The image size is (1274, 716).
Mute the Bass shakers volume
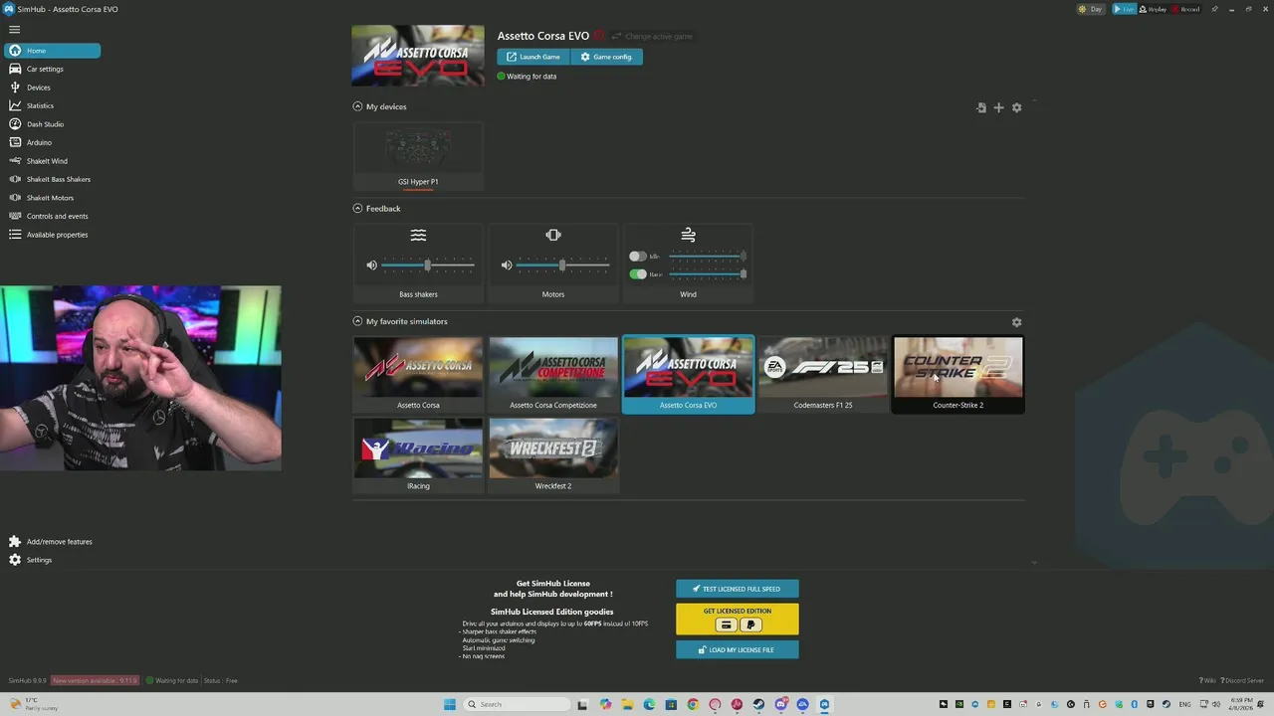(371, 266)
